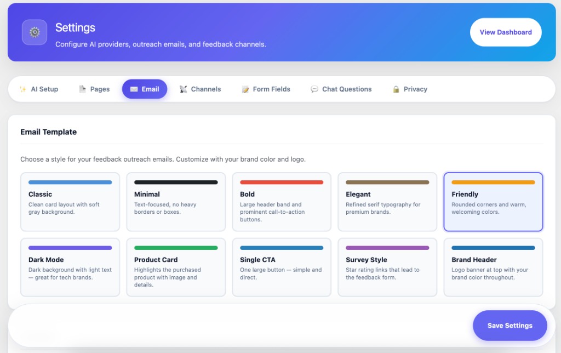The height and width of the screenshot is (353, 561).
Task: Choose the Classic email template card
Action: point(70,202)
